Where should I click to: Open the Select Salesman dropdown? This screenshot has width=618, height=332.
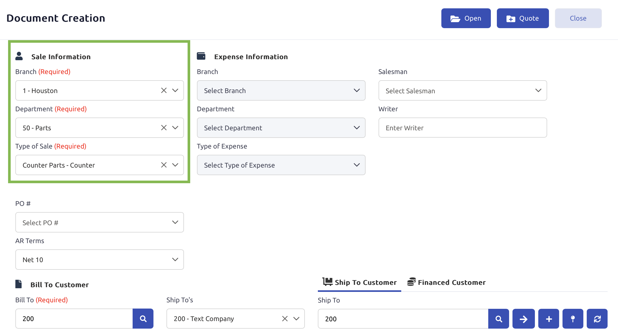click(x=462, y=90)
